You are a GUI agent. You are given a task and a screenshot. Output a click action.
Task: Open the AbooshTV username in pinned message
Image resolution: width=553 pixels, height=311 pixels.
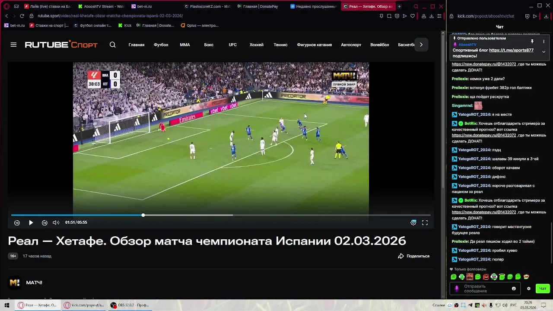467,44
